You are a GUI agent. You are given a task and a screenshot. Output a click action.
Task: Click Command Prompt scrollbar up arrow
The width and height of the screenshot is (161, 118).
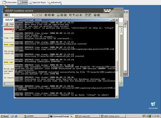[x=117, y=23]
